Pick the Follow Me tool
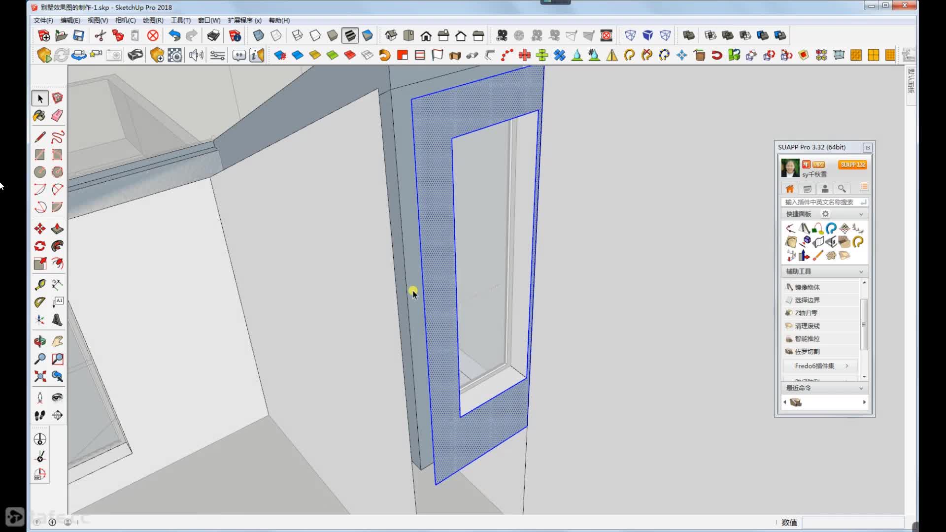 coord(57,246)
